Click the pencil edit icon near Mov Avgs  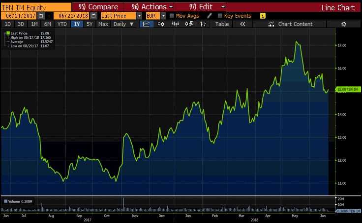pyautogui.click(x=209, y=16)
